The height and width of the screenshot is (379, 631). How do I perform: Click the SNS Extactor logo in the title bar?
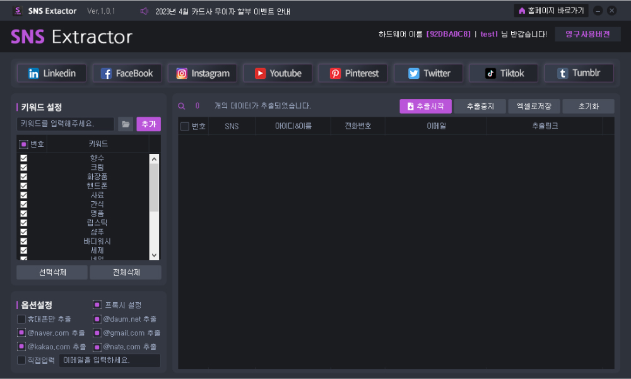point(17,11)
